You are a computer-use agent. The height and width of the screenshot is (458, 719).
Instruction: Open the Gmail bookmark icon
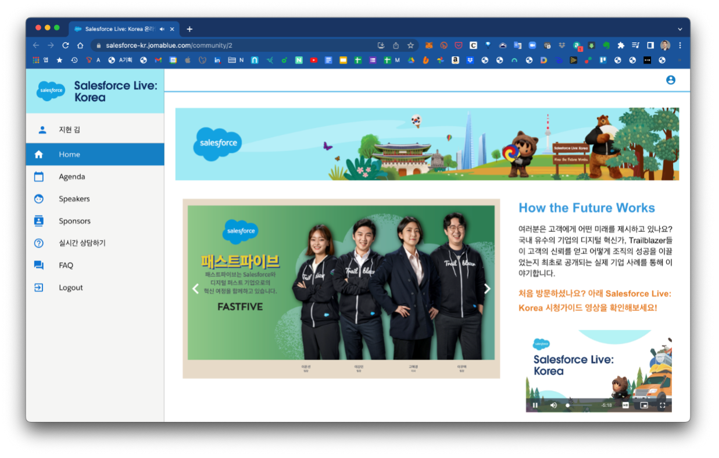pos(158,60)
